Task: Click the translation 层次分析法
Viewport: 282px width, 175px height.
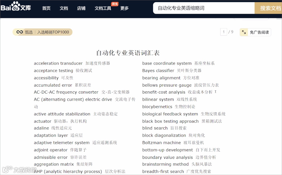Action: point(115,171)
